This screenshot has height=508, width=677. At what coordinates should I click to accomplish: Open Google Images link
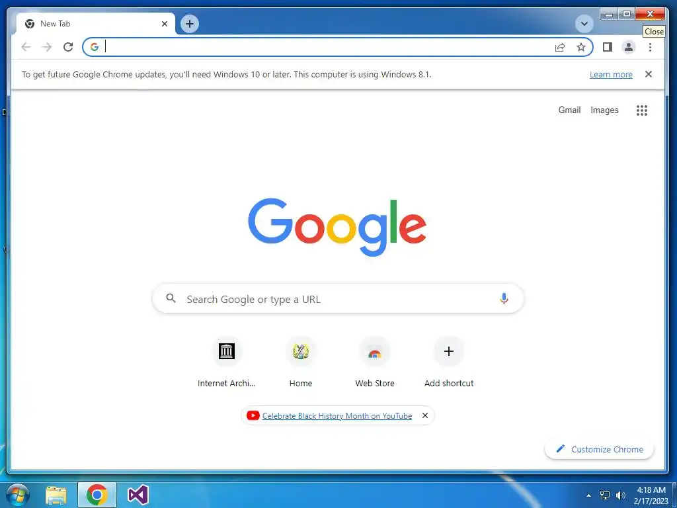(604, 110)
